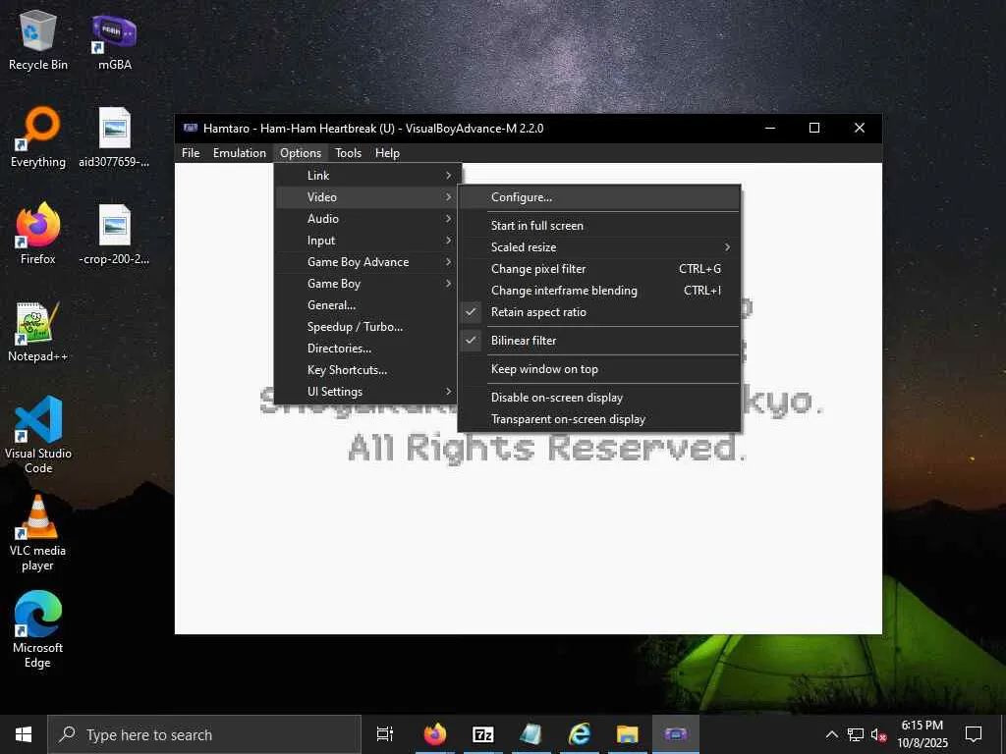
Task: Click the Options menu
Action: pyautogui.click(x=301, y=153)
